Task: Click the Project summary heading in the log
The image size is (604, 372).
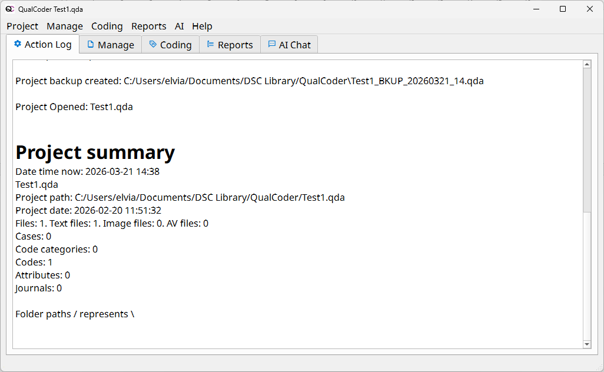Action: pos(95,152)
